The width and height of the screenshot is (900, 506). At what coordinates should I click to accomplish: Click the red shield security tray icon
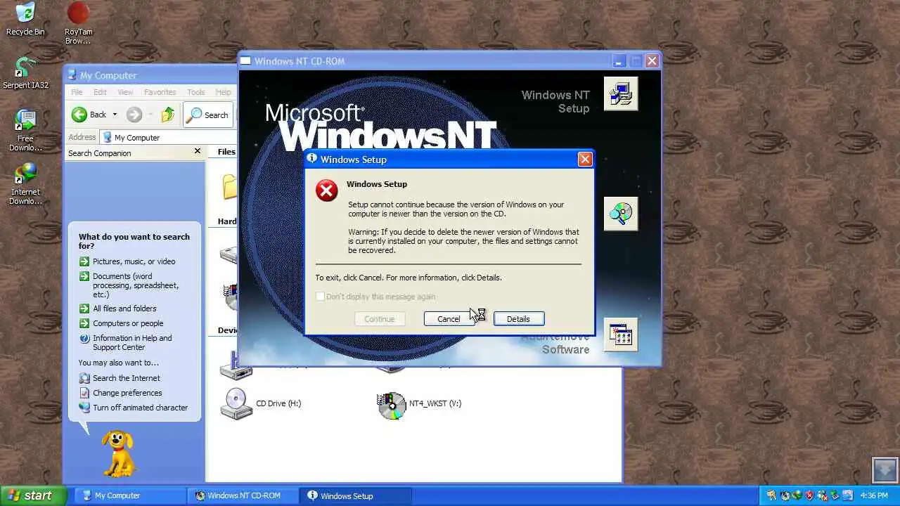pos(809,495)
